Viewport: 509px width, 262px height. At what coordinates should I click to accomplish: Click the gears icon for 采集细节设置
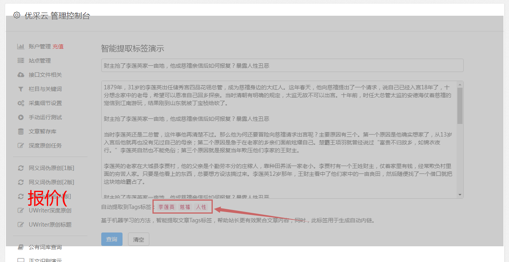coord(21,103)
